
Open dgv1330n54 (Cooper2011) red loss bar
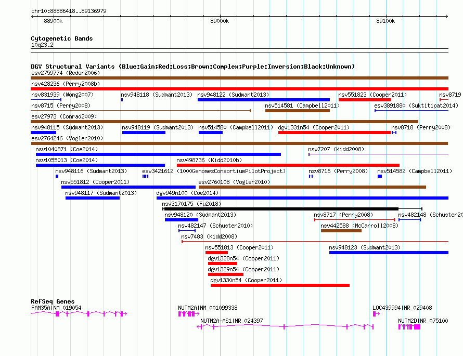click(280, 285)
